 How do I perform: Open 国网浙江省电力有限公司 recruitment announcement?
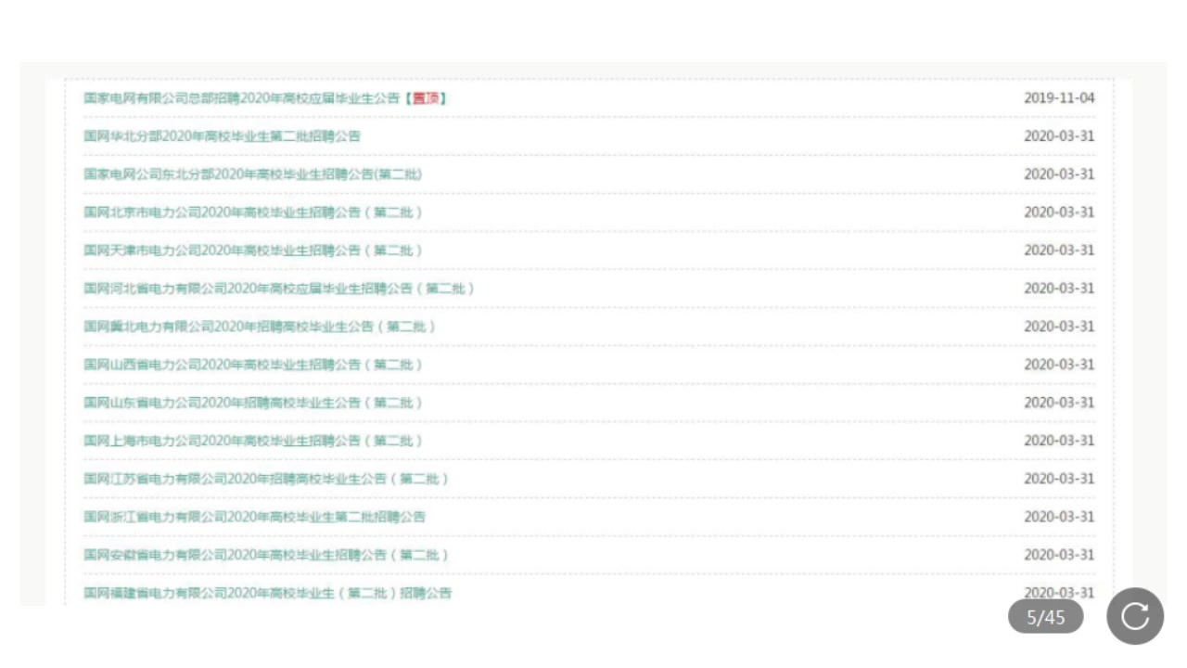[x=255, y=517]
